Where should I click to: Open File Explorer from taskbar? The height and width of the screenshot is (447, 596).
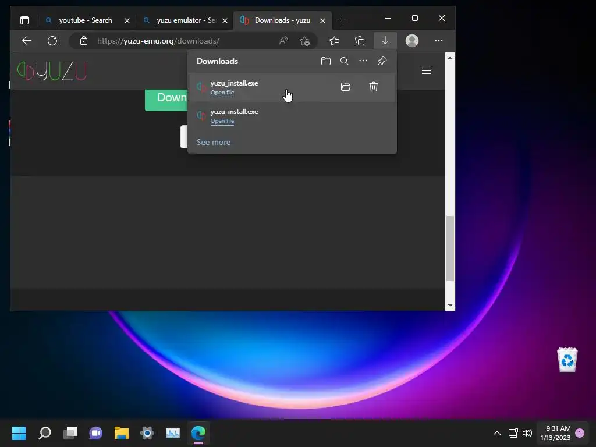click(x=122, y=433)
